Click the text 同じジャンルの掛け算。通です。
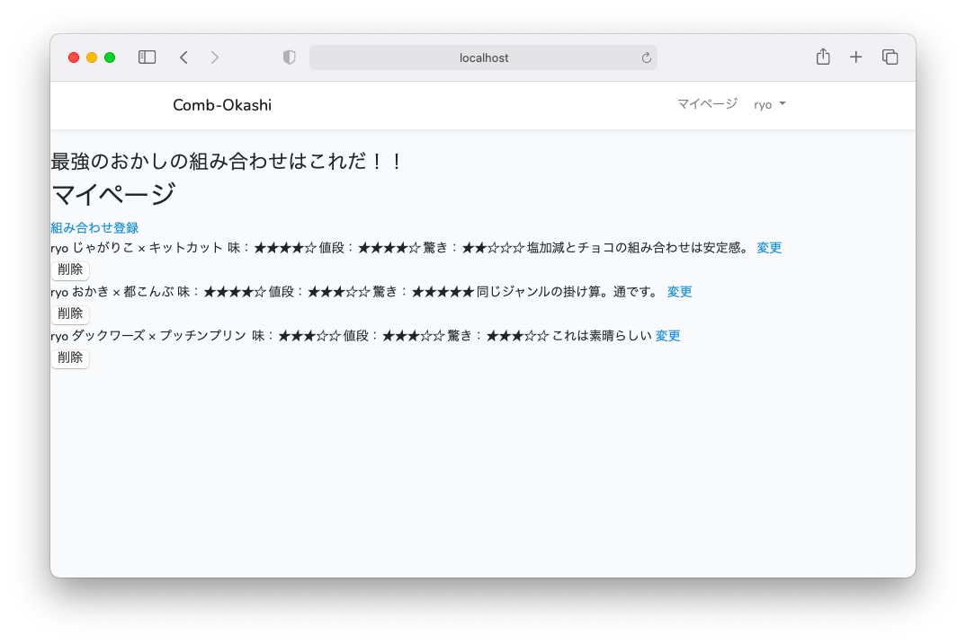This screenshot has width=966, height=644. click(569, 292)
